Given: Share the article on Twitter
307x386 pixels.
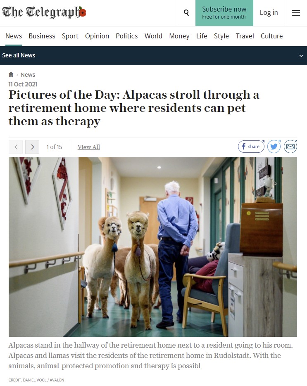Looking at the screenshot, I should (x=274, y=147).
